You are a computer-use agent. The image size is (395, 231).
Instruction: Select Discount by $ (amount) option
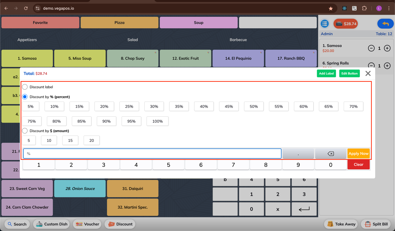25,131
